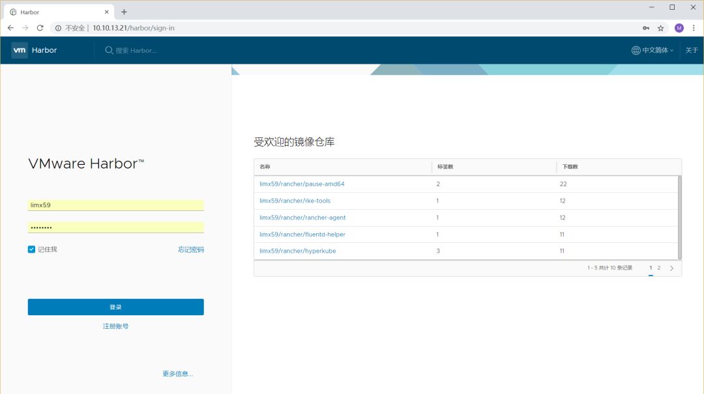Click the globe language icon

tap(636, 50)
